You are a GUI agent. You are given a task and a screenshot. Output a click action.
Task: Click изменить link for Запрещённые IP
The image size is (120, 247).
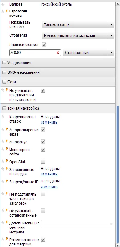tap(49, 187)
